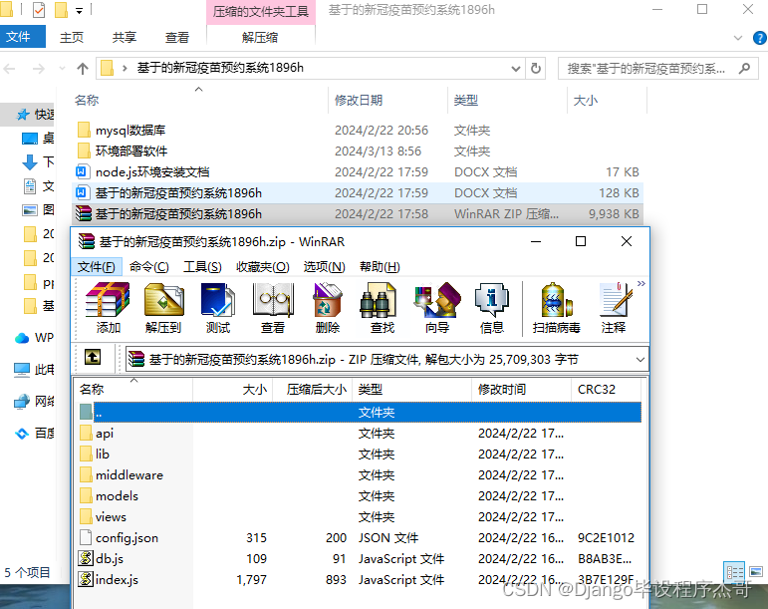Click the Extract To (解压到) icon
The height and width of the screenshot is (609, 768).
(x=163, y=308)
